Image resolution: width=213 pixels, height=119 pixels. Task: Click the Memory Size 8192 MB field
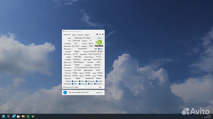pyautogui.click(x=77, y=65)
